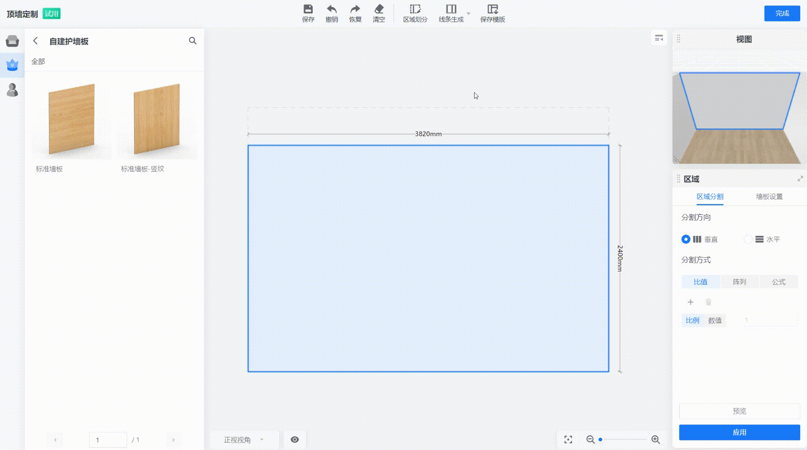Viewport: 807px width, 450px height.
Task: Expand the 区域 panel with the corner arrows
Action: click(x=800, y=179)
